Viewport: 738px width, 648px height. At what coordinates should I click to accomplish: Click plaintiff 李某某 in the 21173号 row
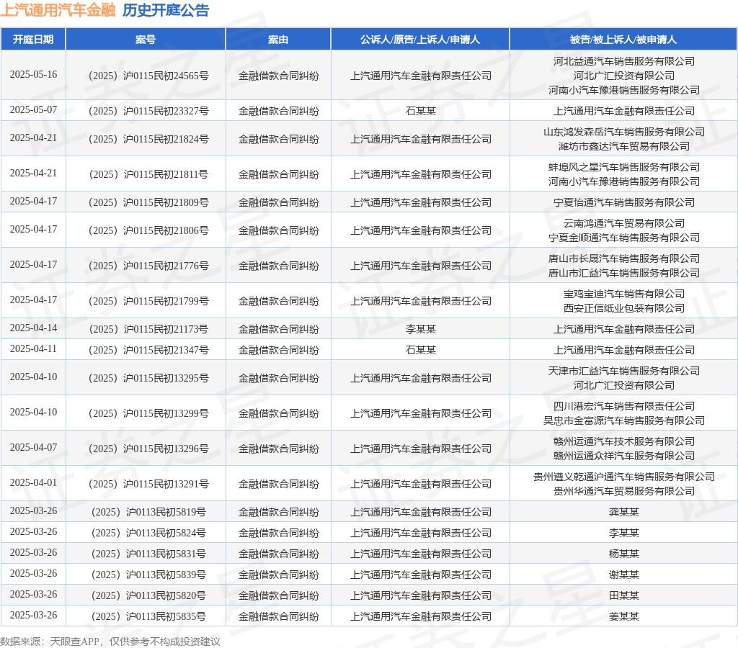point(421,329)
